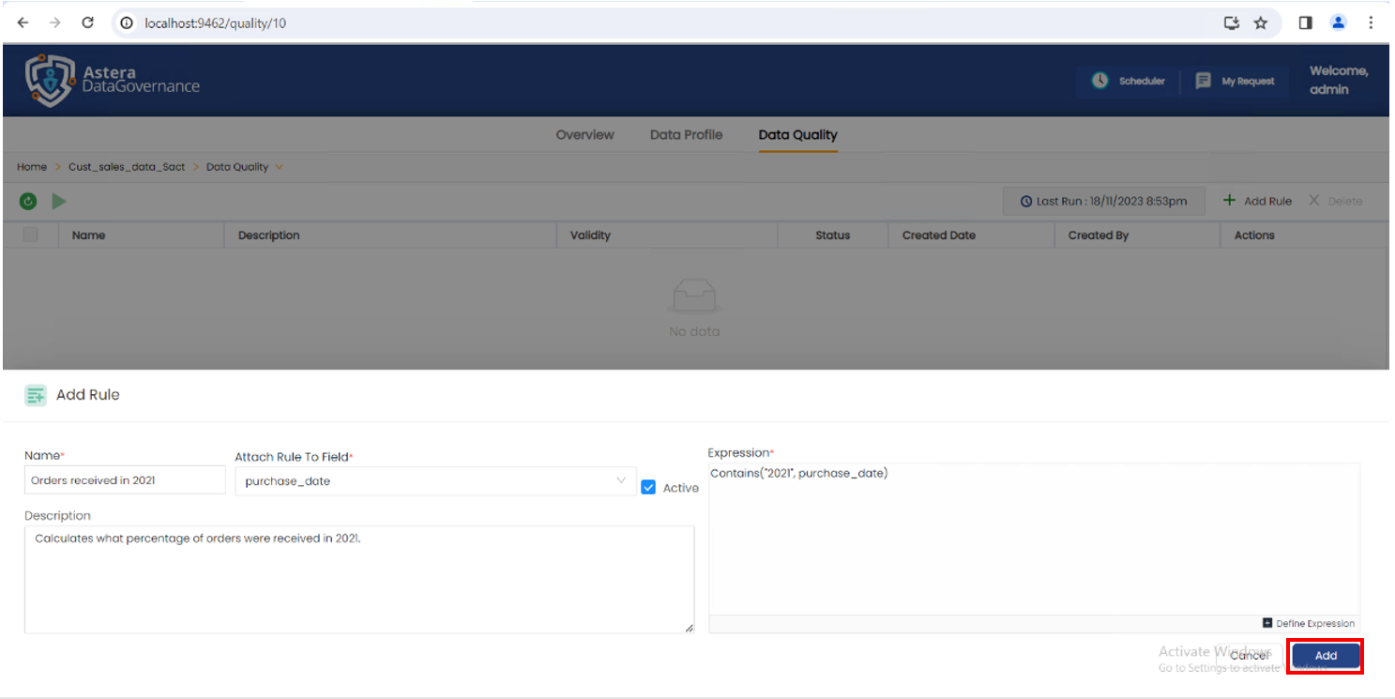Click Add to save the rule
This screenshot has height=699, width=1395.
coord(1326,656)
